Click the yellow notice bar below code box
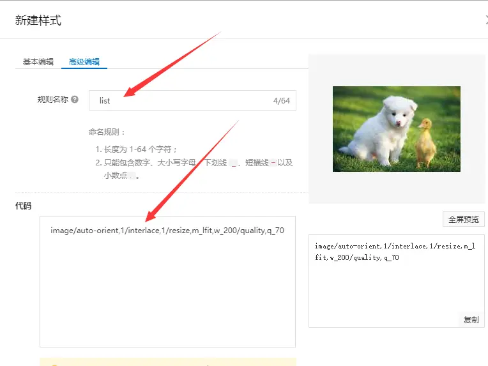 pos(167,362)
